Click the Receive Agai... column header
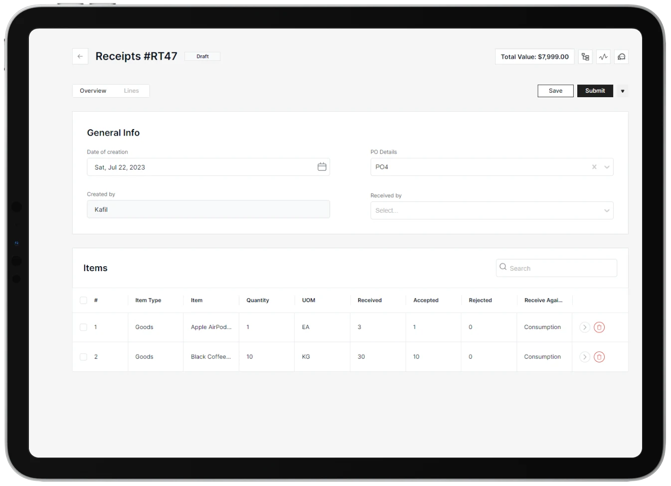671x486 pixels. click(x=543, y=300)
